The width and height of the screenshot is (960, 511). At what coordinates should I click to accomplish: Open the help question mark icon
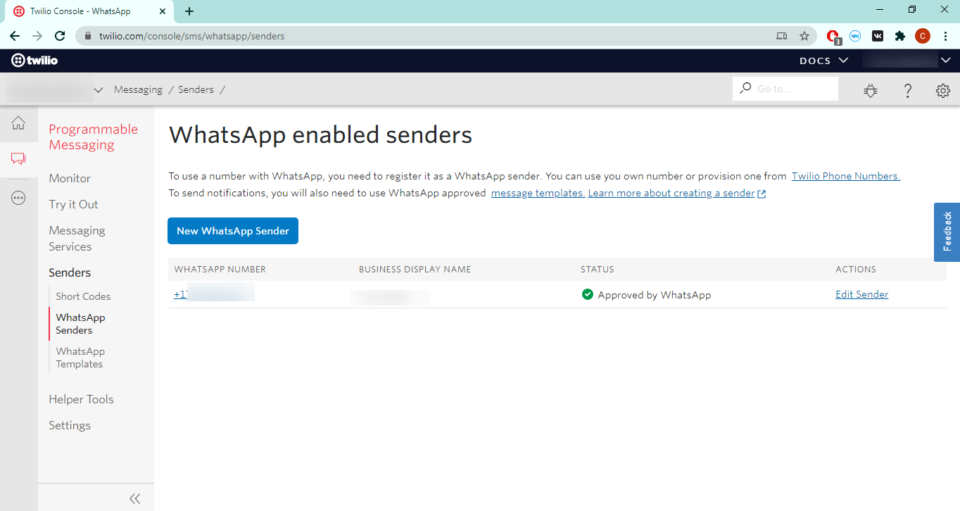tap(908, 90)
